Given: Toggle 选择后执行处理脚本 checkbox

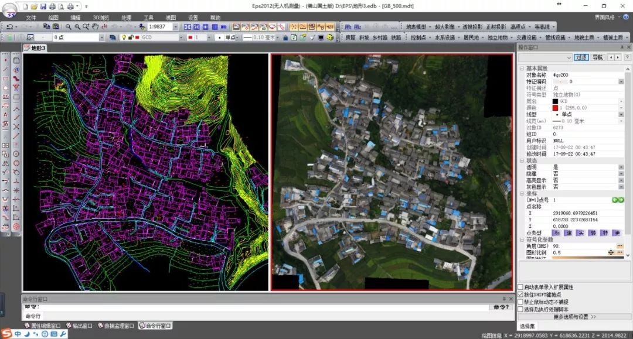Looking at the screenshot, I should pos(520,309).
